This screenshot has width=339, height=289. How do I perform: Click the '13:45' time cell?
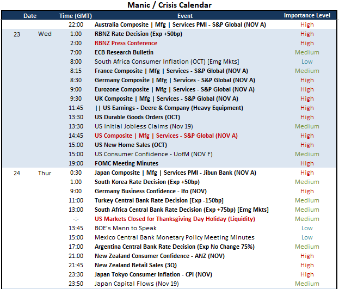pos(76,228)
